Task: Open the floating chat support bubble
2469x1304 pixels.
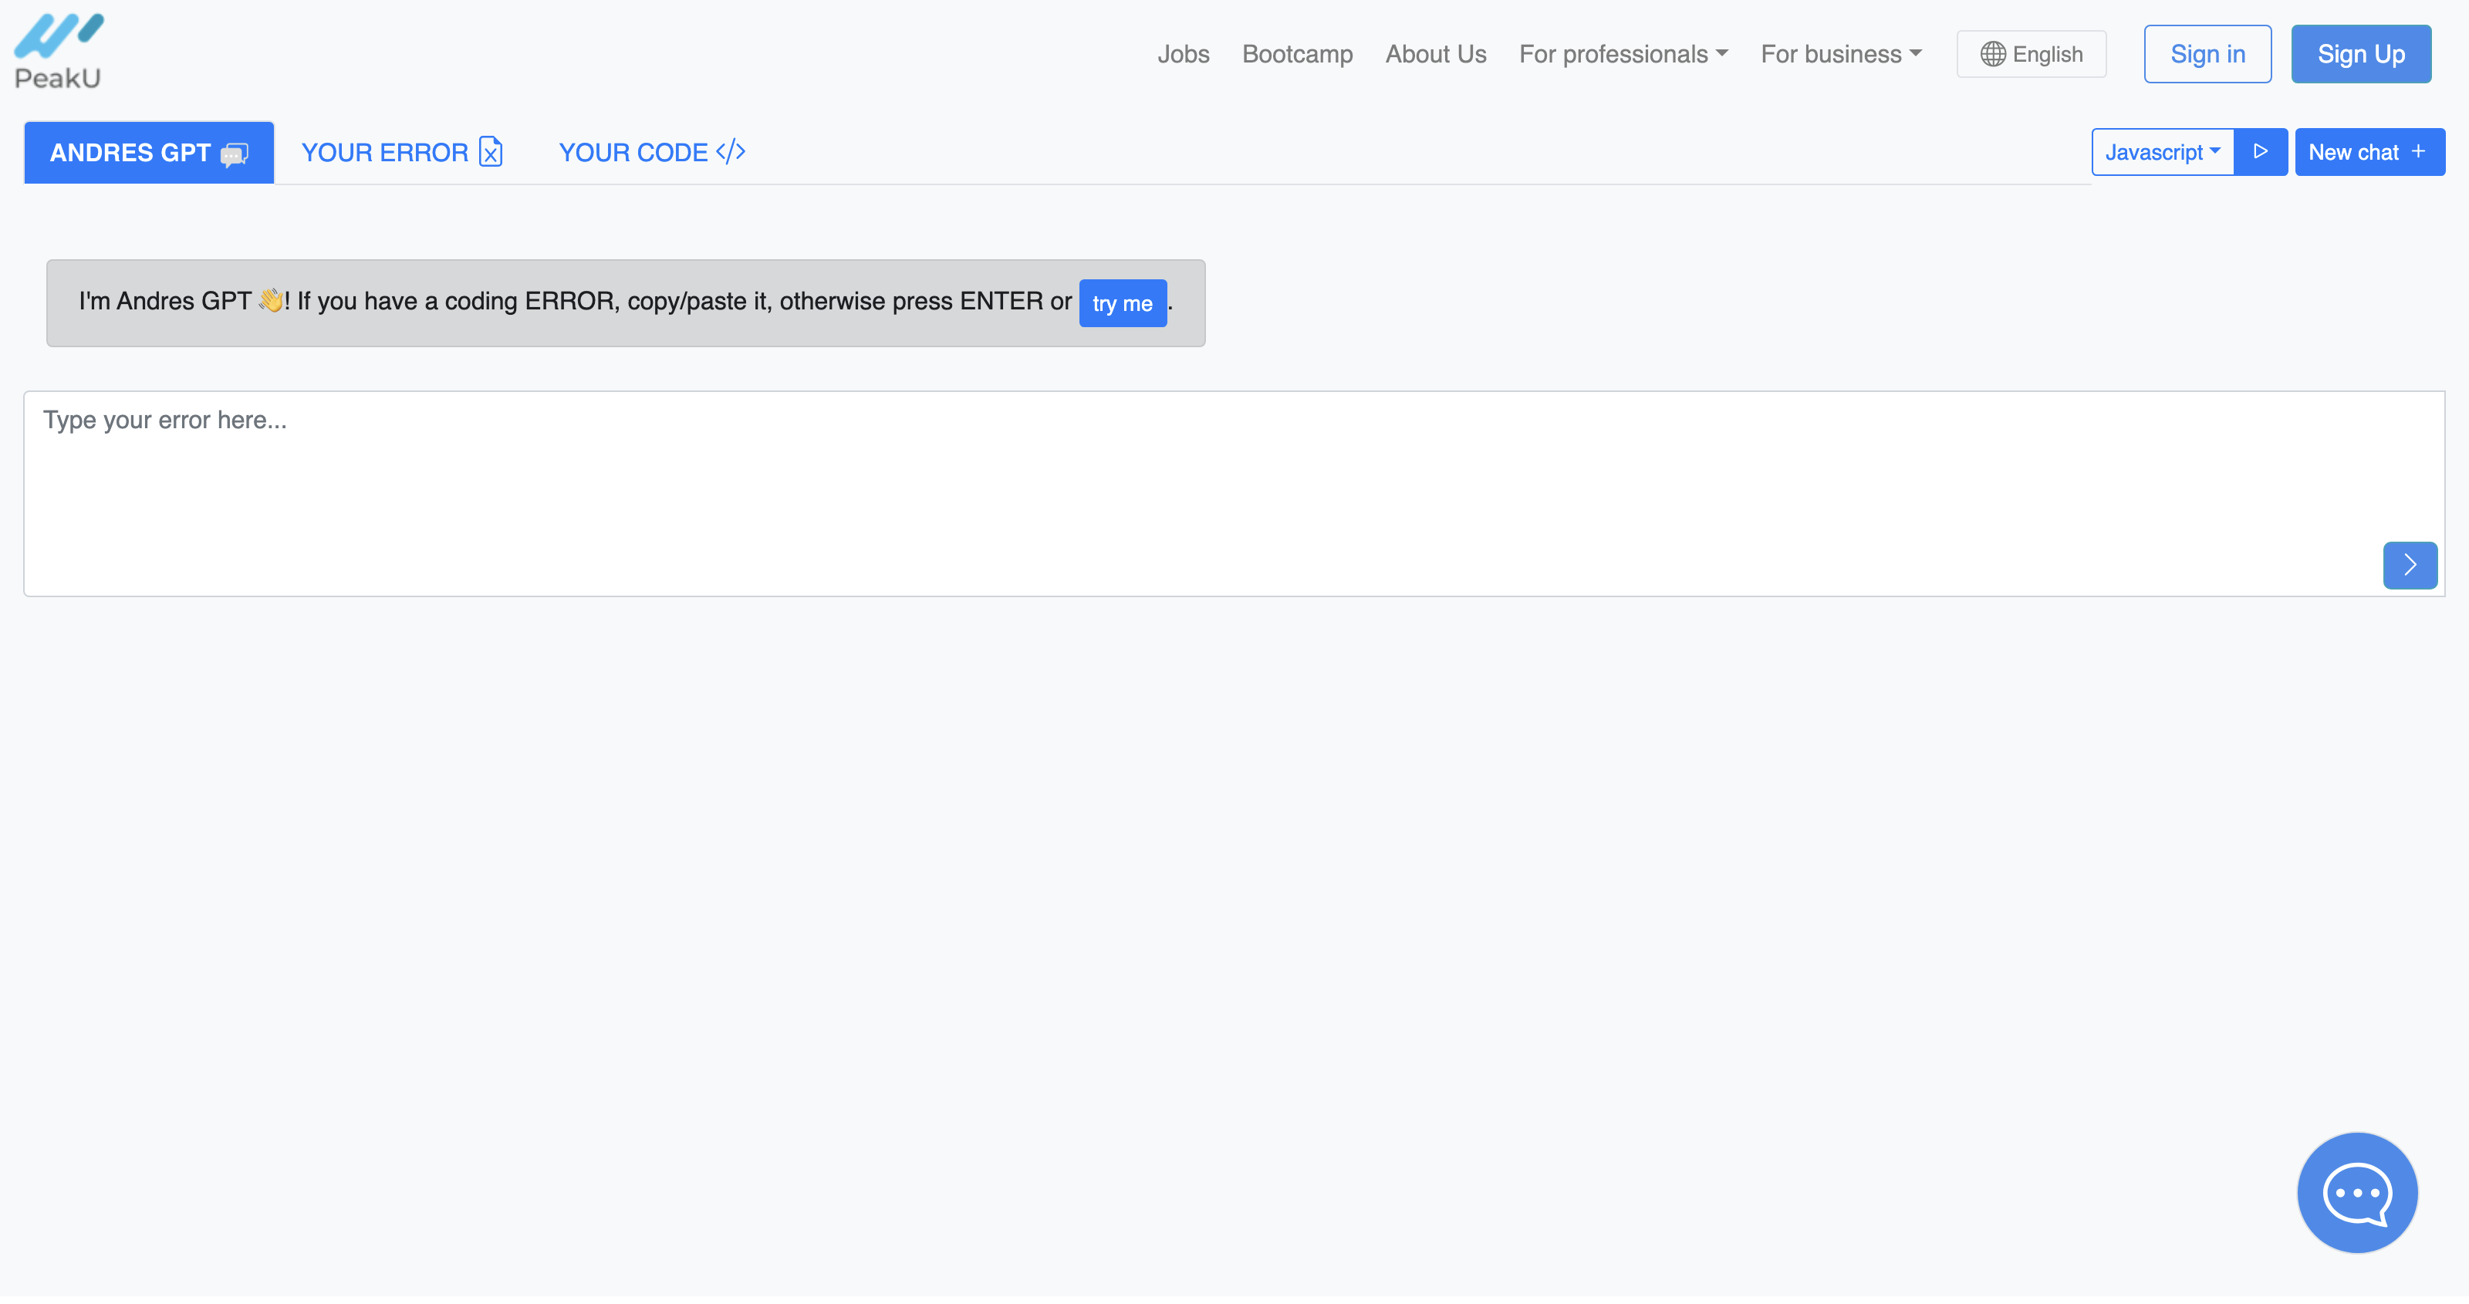Action: coord(2357,1192)
